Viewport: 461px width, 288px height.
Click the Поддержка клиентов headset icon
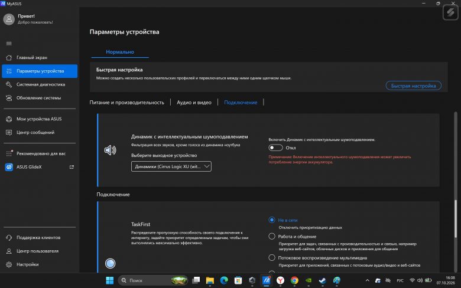(x=9, y=237)
